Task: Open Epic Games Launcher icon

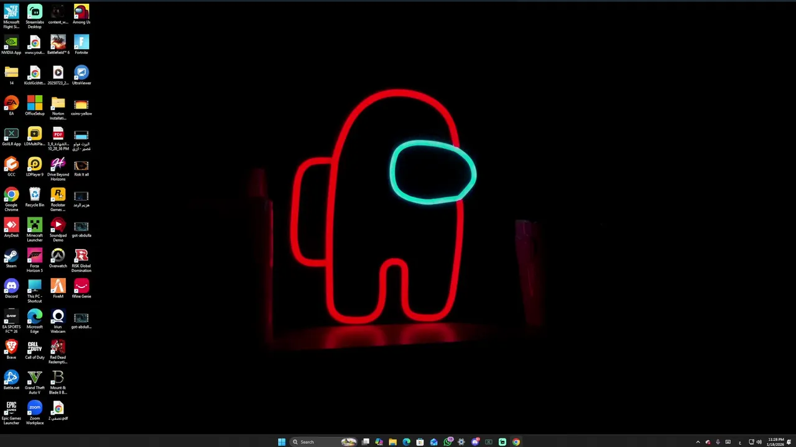Action: pyautogui.click(x=11, y=412)
